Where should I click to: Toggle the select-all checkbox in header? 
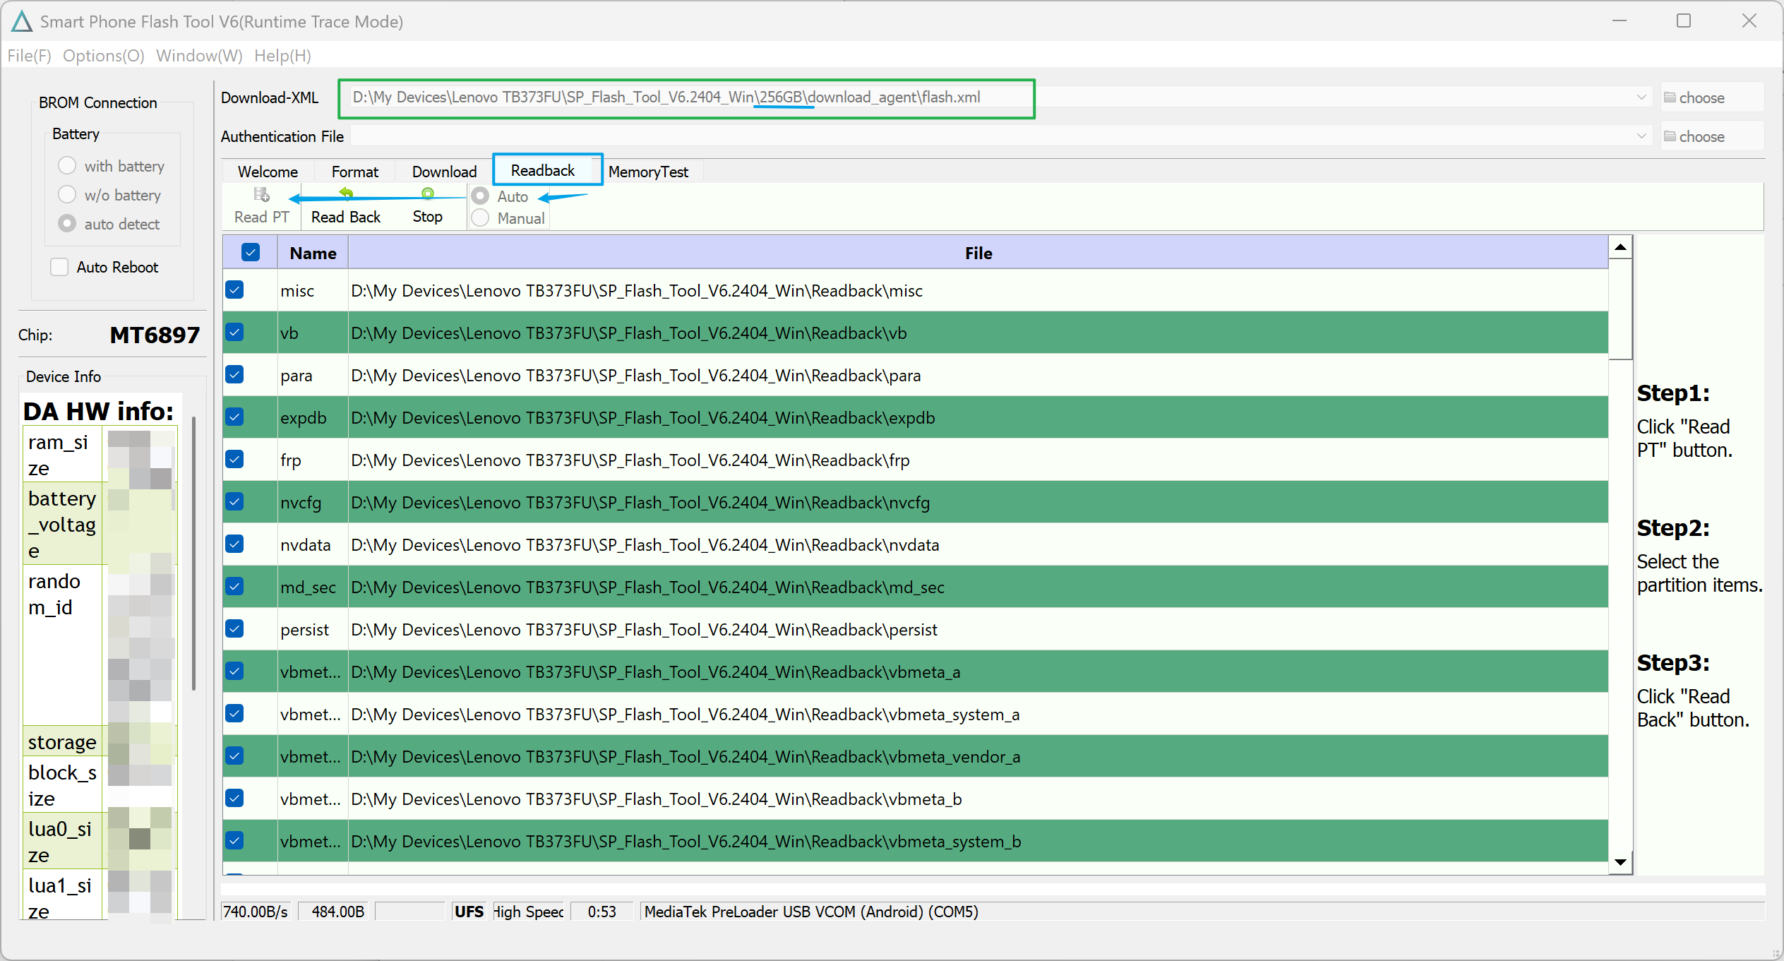250,253
